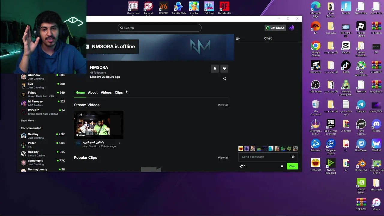Click the notification bell for NMSORA
Image resolution: width=384 pixels, height=216 pixels.
215,69
